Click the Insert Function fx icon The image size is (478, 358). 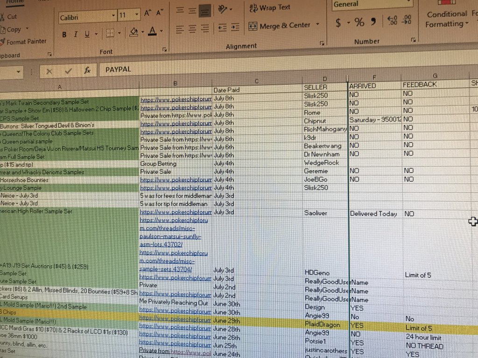pos(87,70)
